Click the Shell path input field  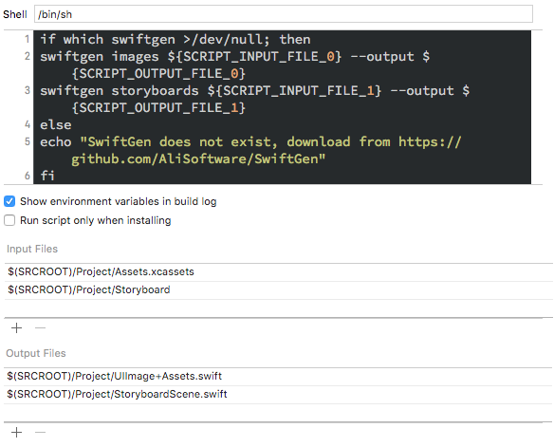(x=284, y=14)
